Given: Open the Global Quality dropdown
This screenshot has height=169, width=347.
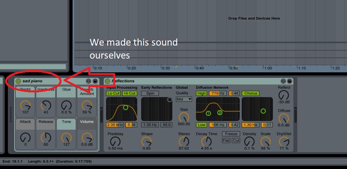Looking at the screenshot, I should (x=183, y=99).
